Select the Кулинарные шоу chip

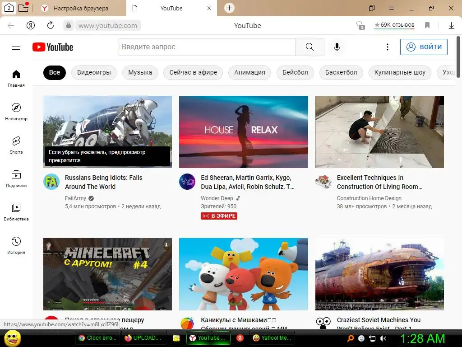[x=400, y=73]
